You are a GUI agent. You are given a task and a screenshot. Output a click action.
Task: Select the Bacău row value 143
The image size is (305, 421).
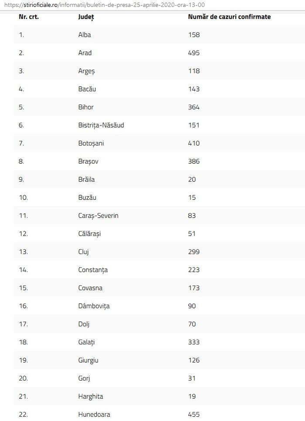point(194,89)
